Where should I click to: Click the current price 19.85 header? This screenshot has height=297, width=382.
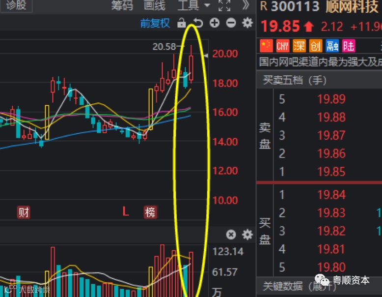pos(280,26)
